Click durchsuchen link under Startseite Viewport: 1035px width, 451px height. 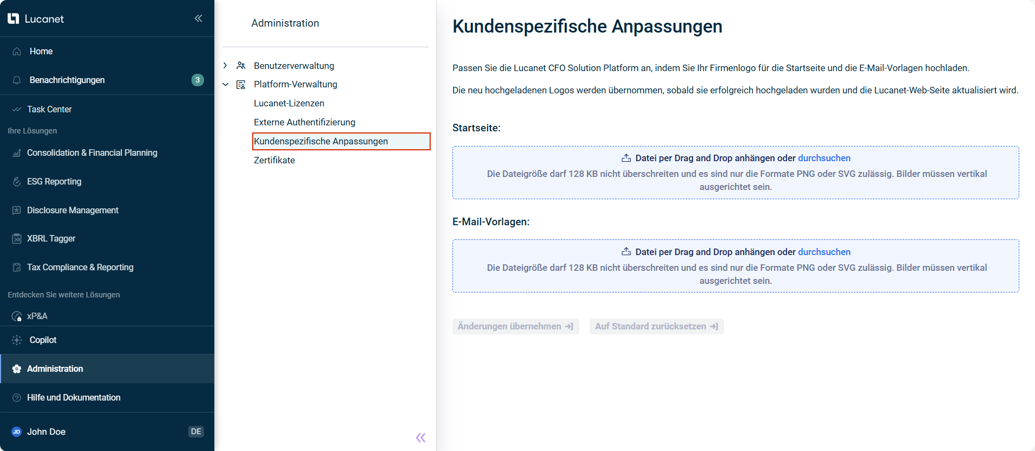824,158
